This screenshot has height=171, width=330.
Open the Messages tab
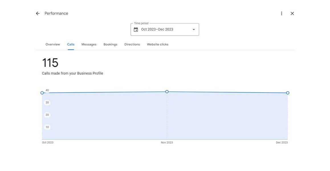tap(89, 44)
